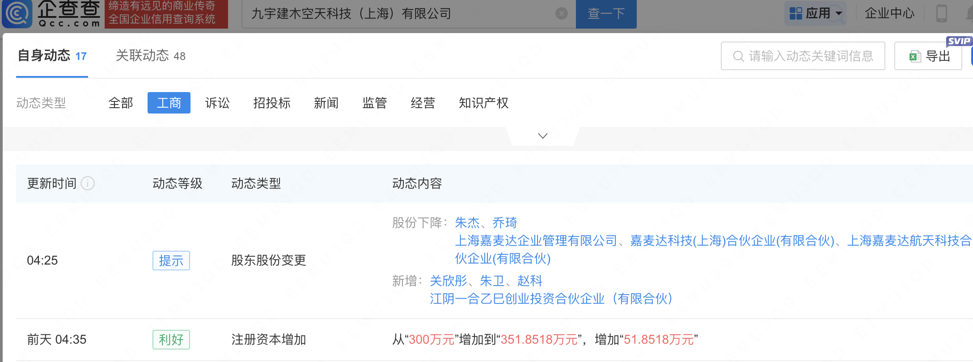Screen dimensions: 973x362
Task: Open 上海嘉麦达企业管理有限公司 link
Action: [x=536, y=241]
